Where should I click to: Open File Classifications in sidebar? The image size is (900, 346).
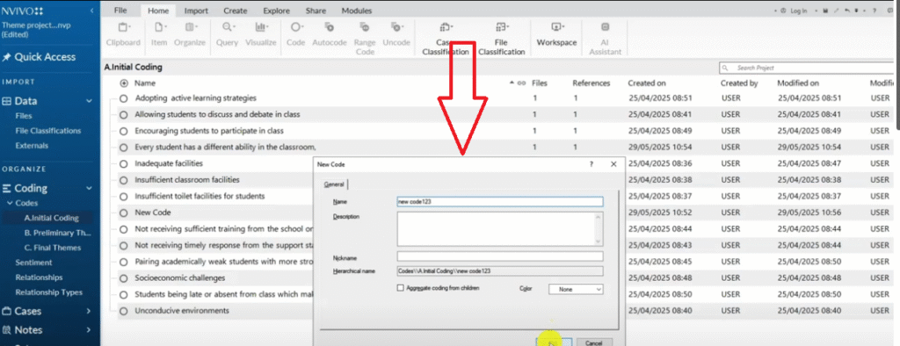[x=48, y=131]
